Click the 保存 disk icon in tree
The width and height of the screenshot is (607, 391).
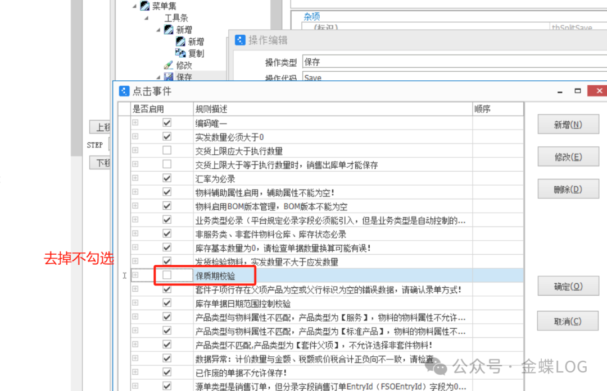click(169, 77)
